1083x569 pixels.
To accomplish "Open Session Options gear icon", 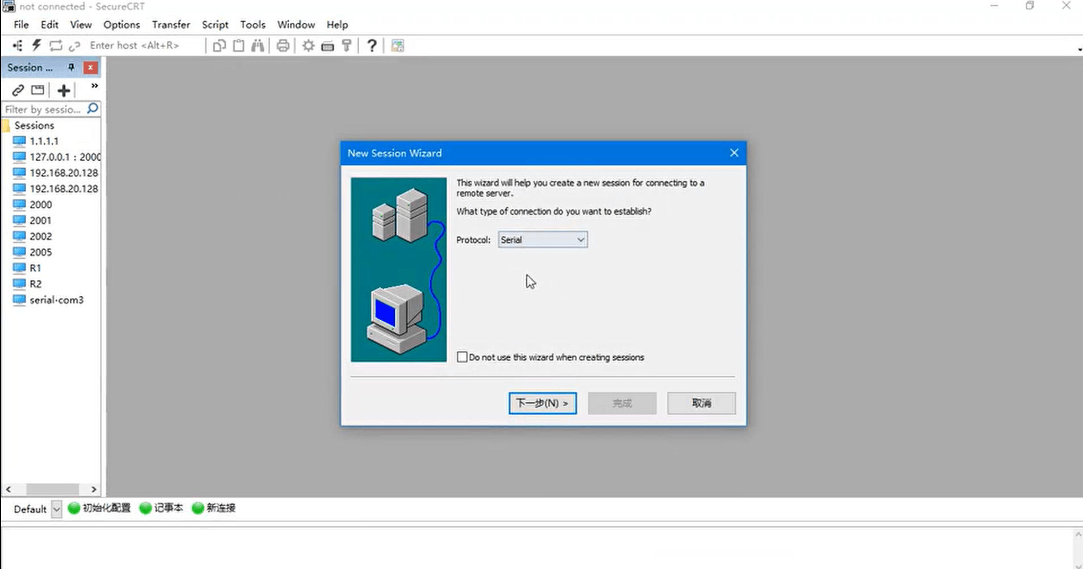I will (x=308, y=45).
